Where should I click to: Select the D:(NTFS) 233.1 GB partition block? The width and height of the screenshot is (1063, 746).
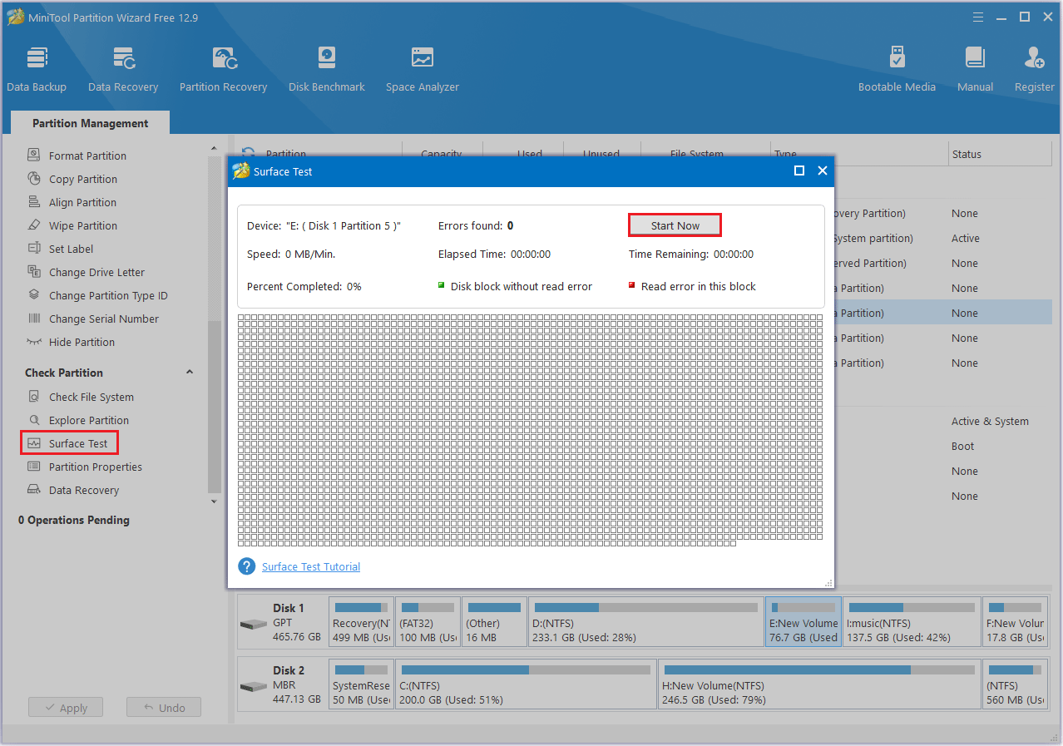pyautogui.click(x=645, y=621)
